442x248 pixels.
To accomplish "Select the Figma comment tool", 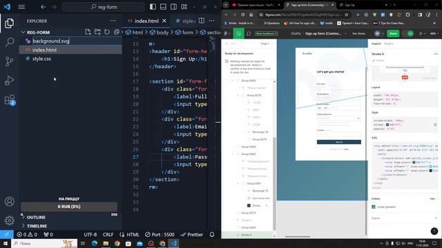I will pyautogui.click(x=249, y=34).
